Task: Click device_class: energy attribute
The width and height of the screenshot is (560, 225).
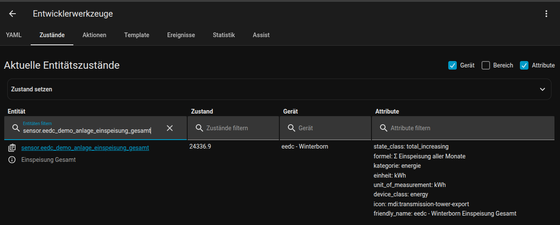Action: pyautogui.click(x=401, y=194)
